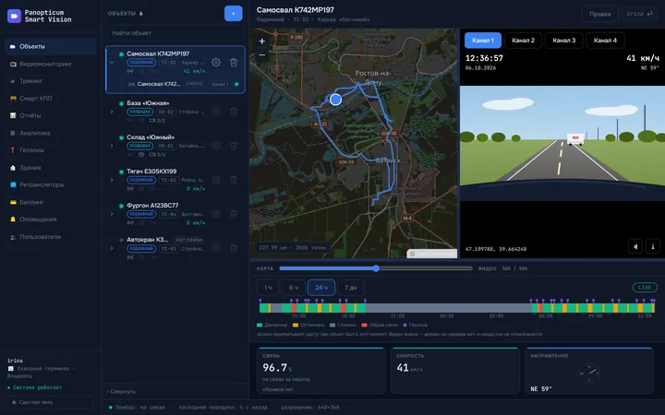665x415 pixels.
Task: Select the 7 дн time range
Action: pos(351,288)
